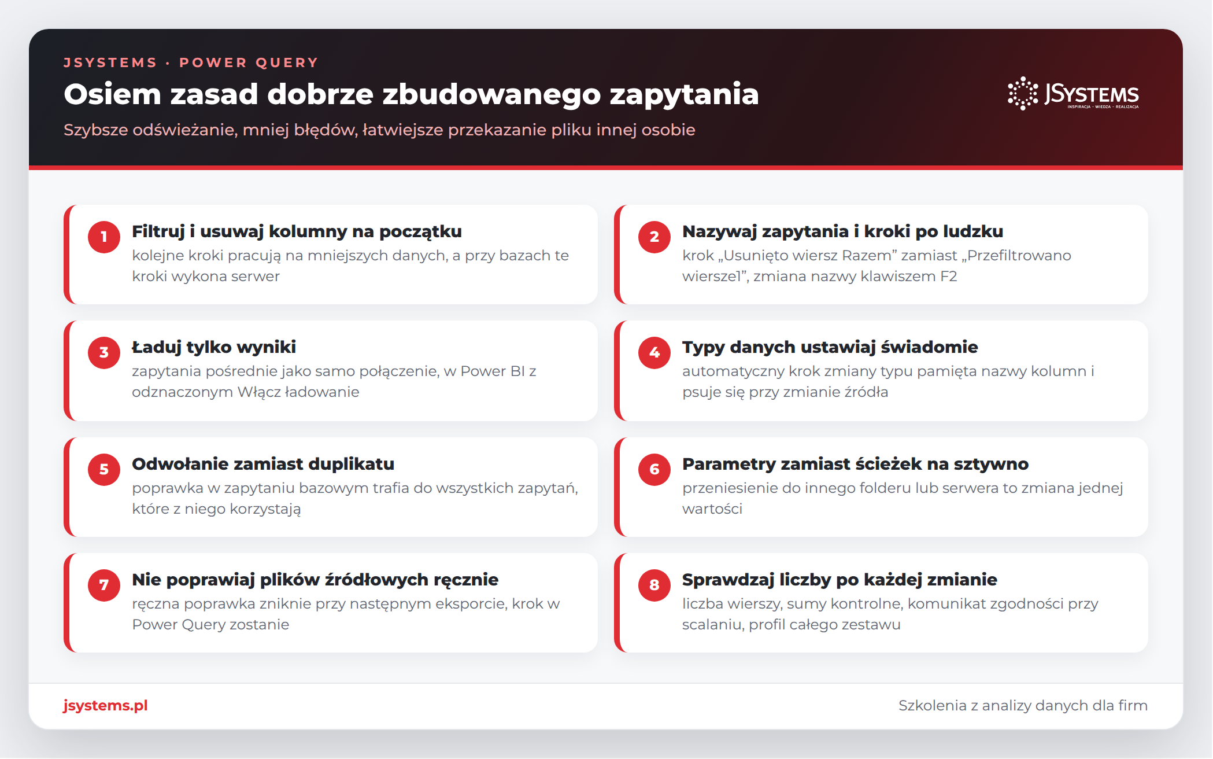Select heading "Nie poprawiaj plików źródłowych ręcznie"
This screenshot has width=1213, height=759.
pyautogui.click(x=315, y=580)
